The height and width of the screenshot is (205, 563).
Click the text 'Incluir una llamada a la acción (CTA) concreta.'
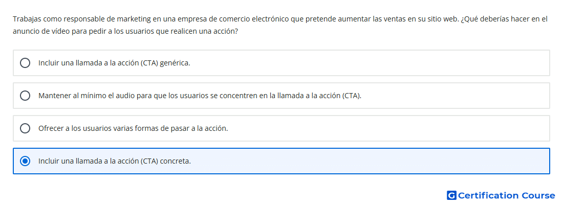coord(115,161)
